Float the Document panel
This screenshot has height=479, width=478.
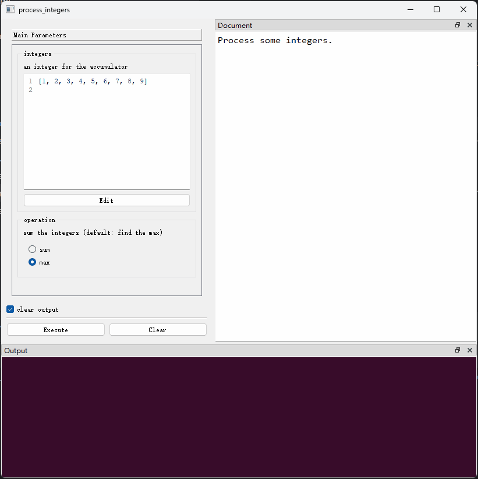tap(457, 25)
